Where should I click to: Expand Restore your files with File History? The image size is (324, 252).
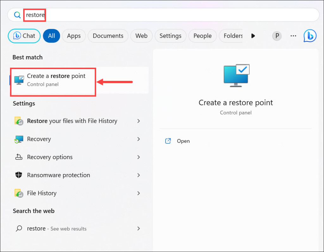coord(139,121)
